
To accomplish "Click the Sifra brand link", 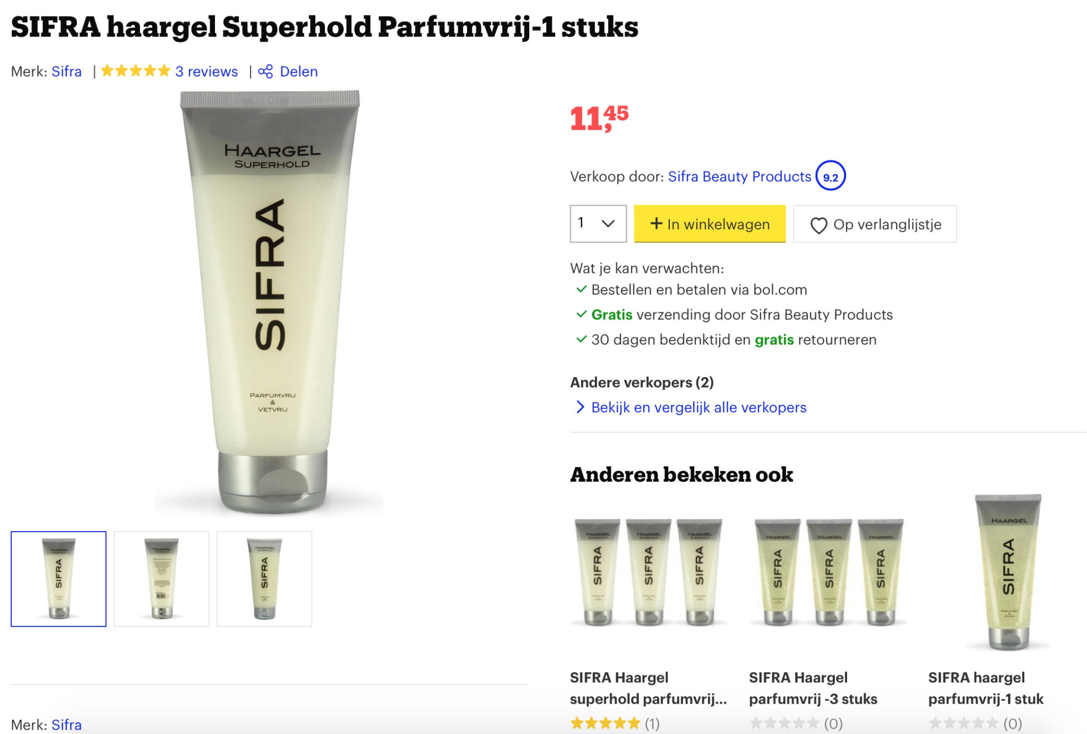I will 67,71.
